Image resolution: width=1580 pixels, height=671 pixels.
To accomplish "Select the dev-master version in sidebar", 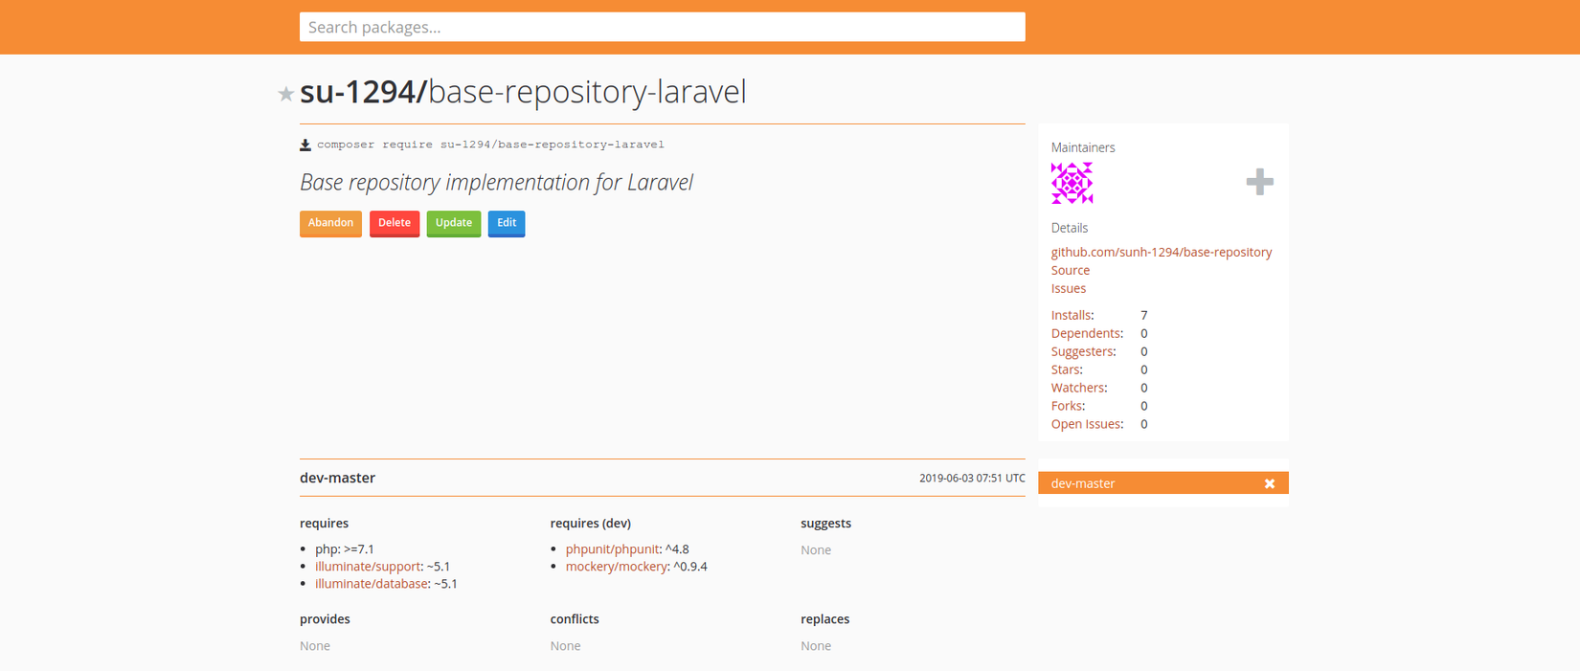I will 1163,483.
